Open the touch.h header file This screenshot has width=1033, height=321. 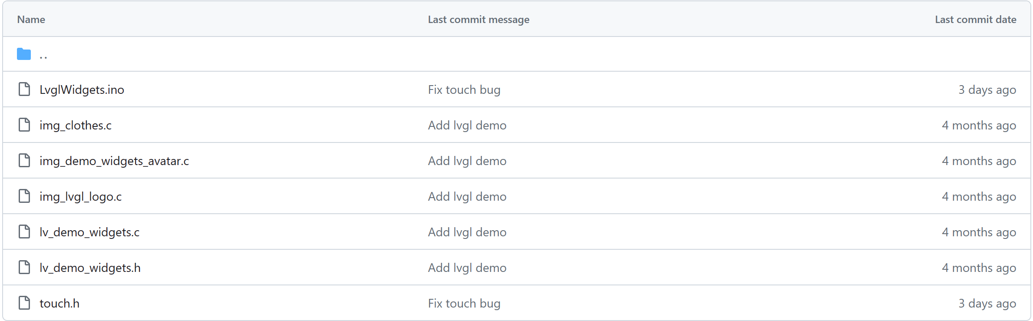(59, 304)
